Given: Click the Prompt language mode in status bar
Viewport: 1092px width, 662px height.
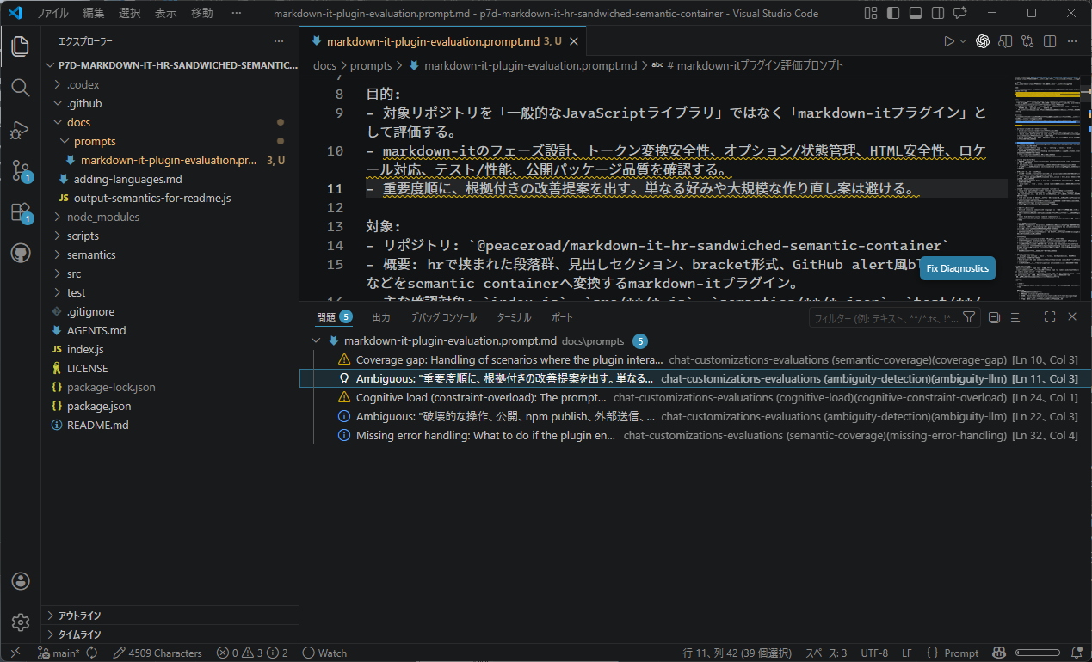Looking at the screenshot, I should [x=953, y=653].
